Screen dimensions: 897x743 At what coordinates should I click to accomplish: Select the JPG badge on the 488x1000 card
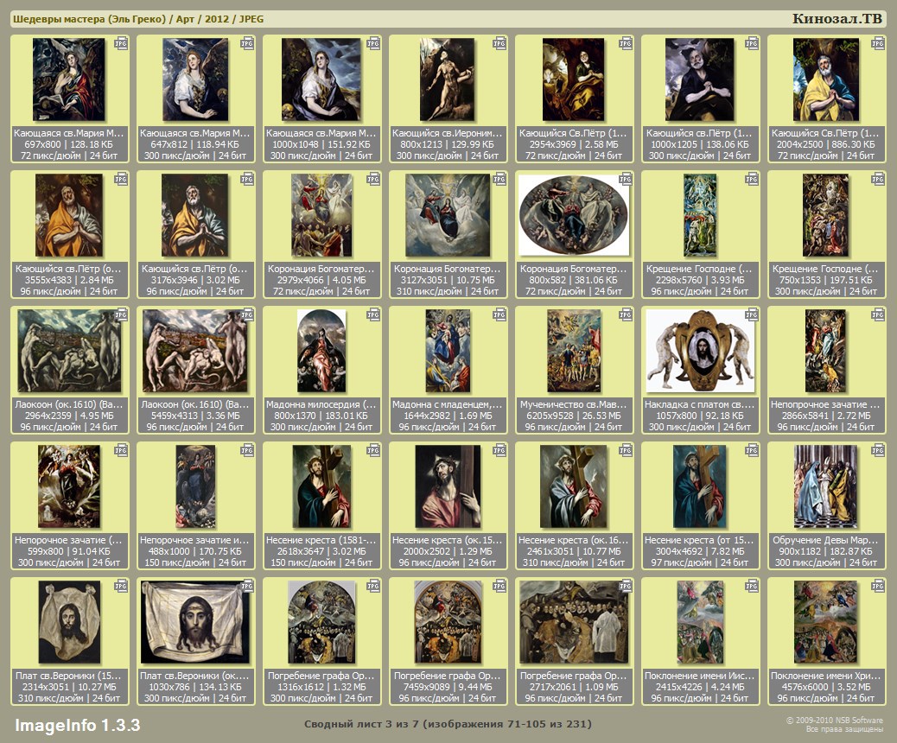point(247,451)
